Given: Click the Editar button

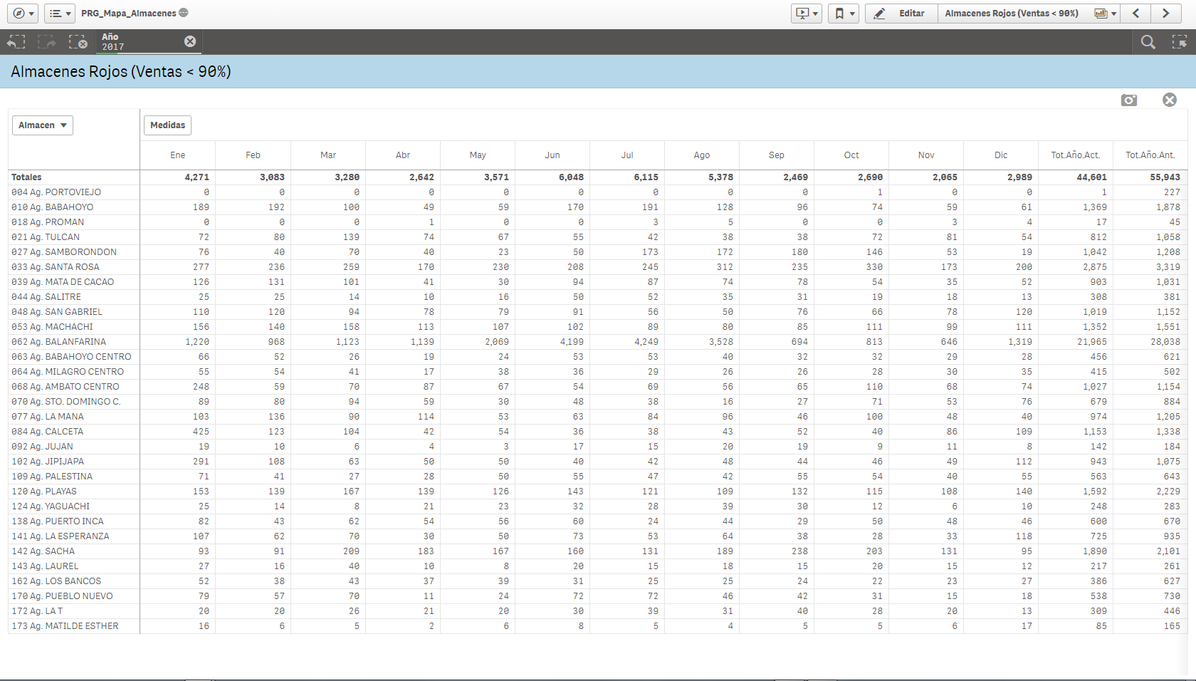Looking at the screenshot, I should (901, 14).
